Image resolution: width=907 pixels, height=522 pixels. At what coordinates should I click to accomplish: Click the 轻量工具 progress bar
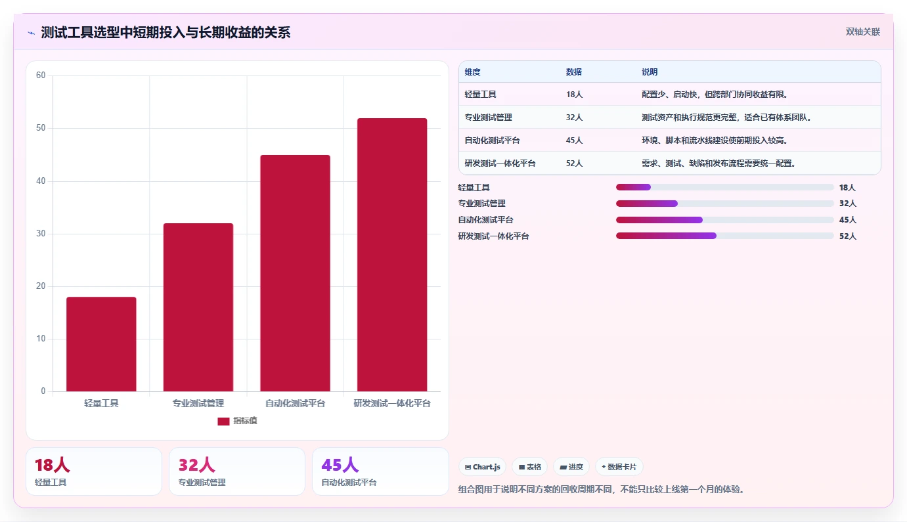click(x=725, y=187)
